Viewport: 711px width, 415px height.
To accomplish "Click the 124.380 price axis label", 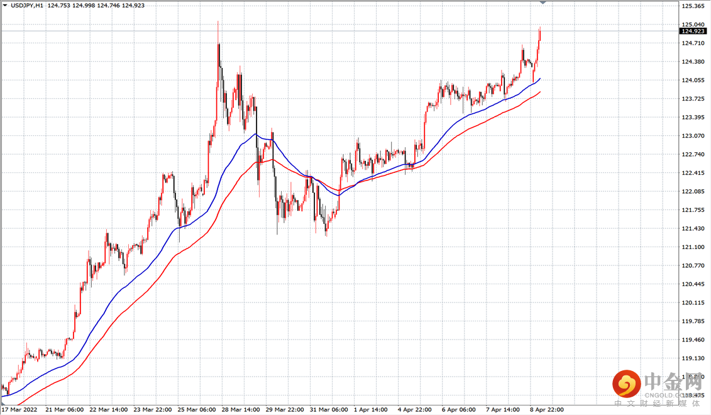I will tap(693, 62).
